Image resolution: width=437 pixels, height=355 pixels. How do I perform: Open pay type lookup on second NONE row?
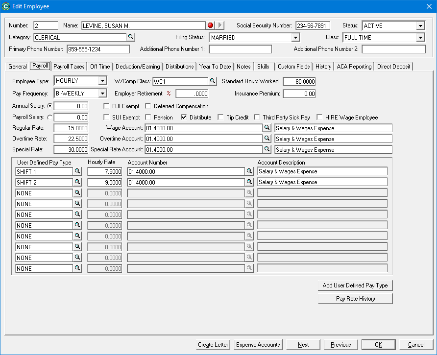[x=77, y=204]
